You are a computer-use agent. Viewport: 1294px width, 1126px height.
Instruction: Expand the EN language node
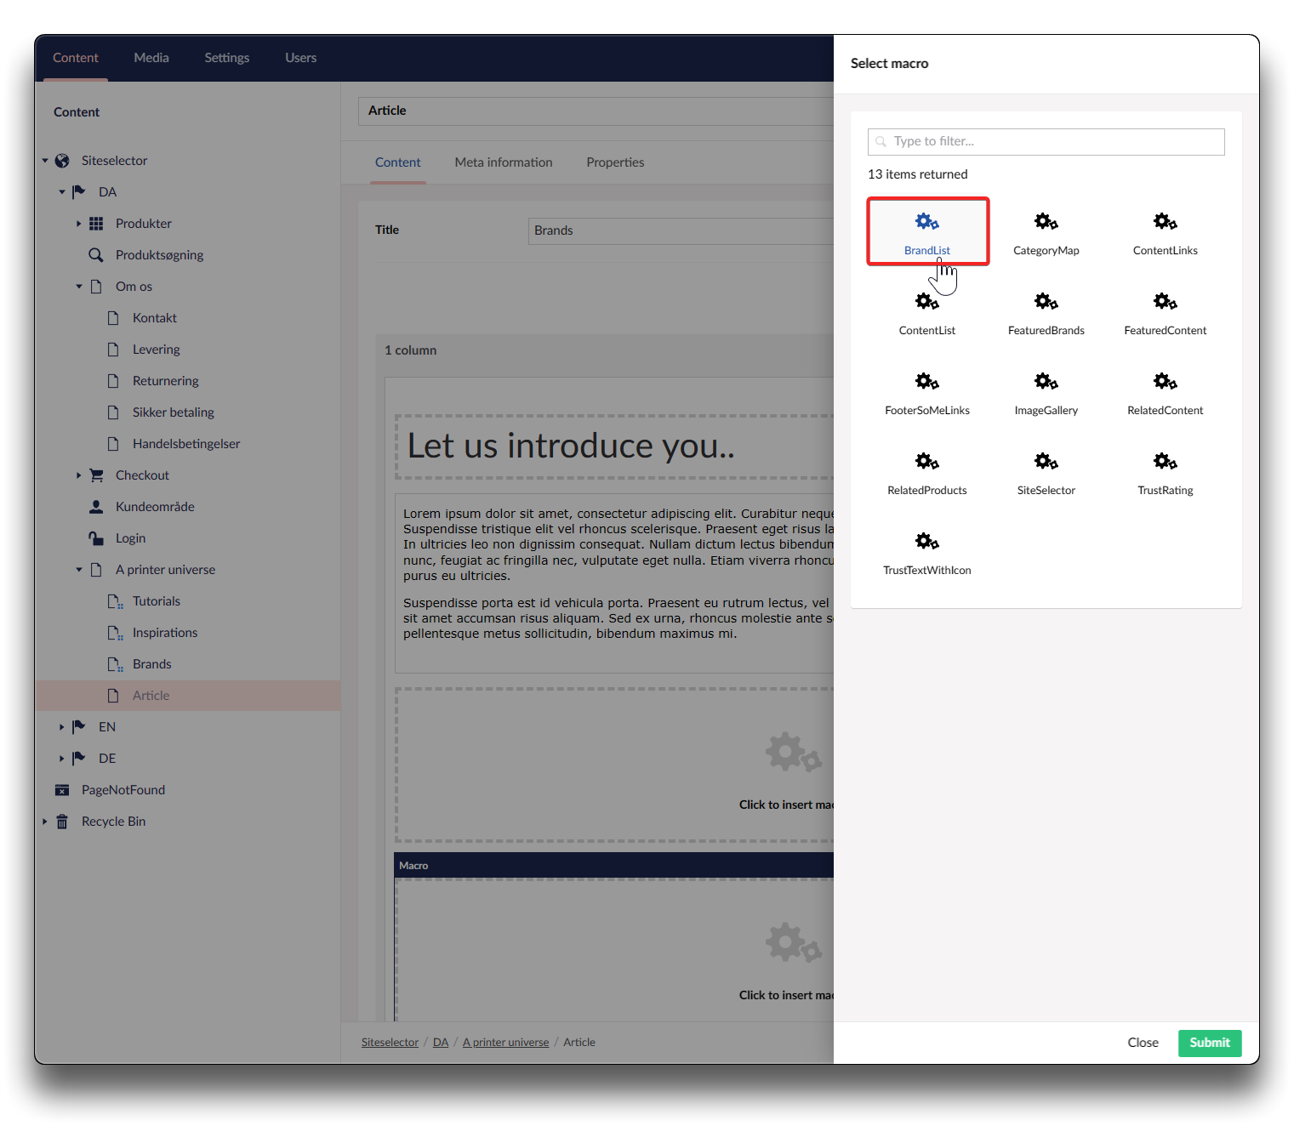[62, 727]
